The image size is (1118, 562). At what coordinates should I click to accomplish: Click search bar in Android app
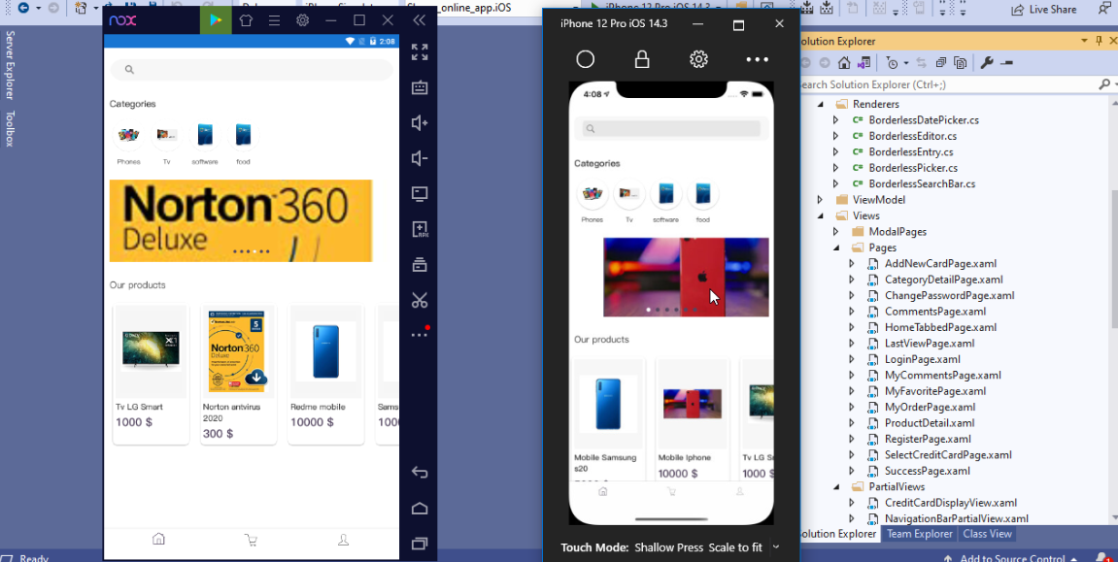252,69
